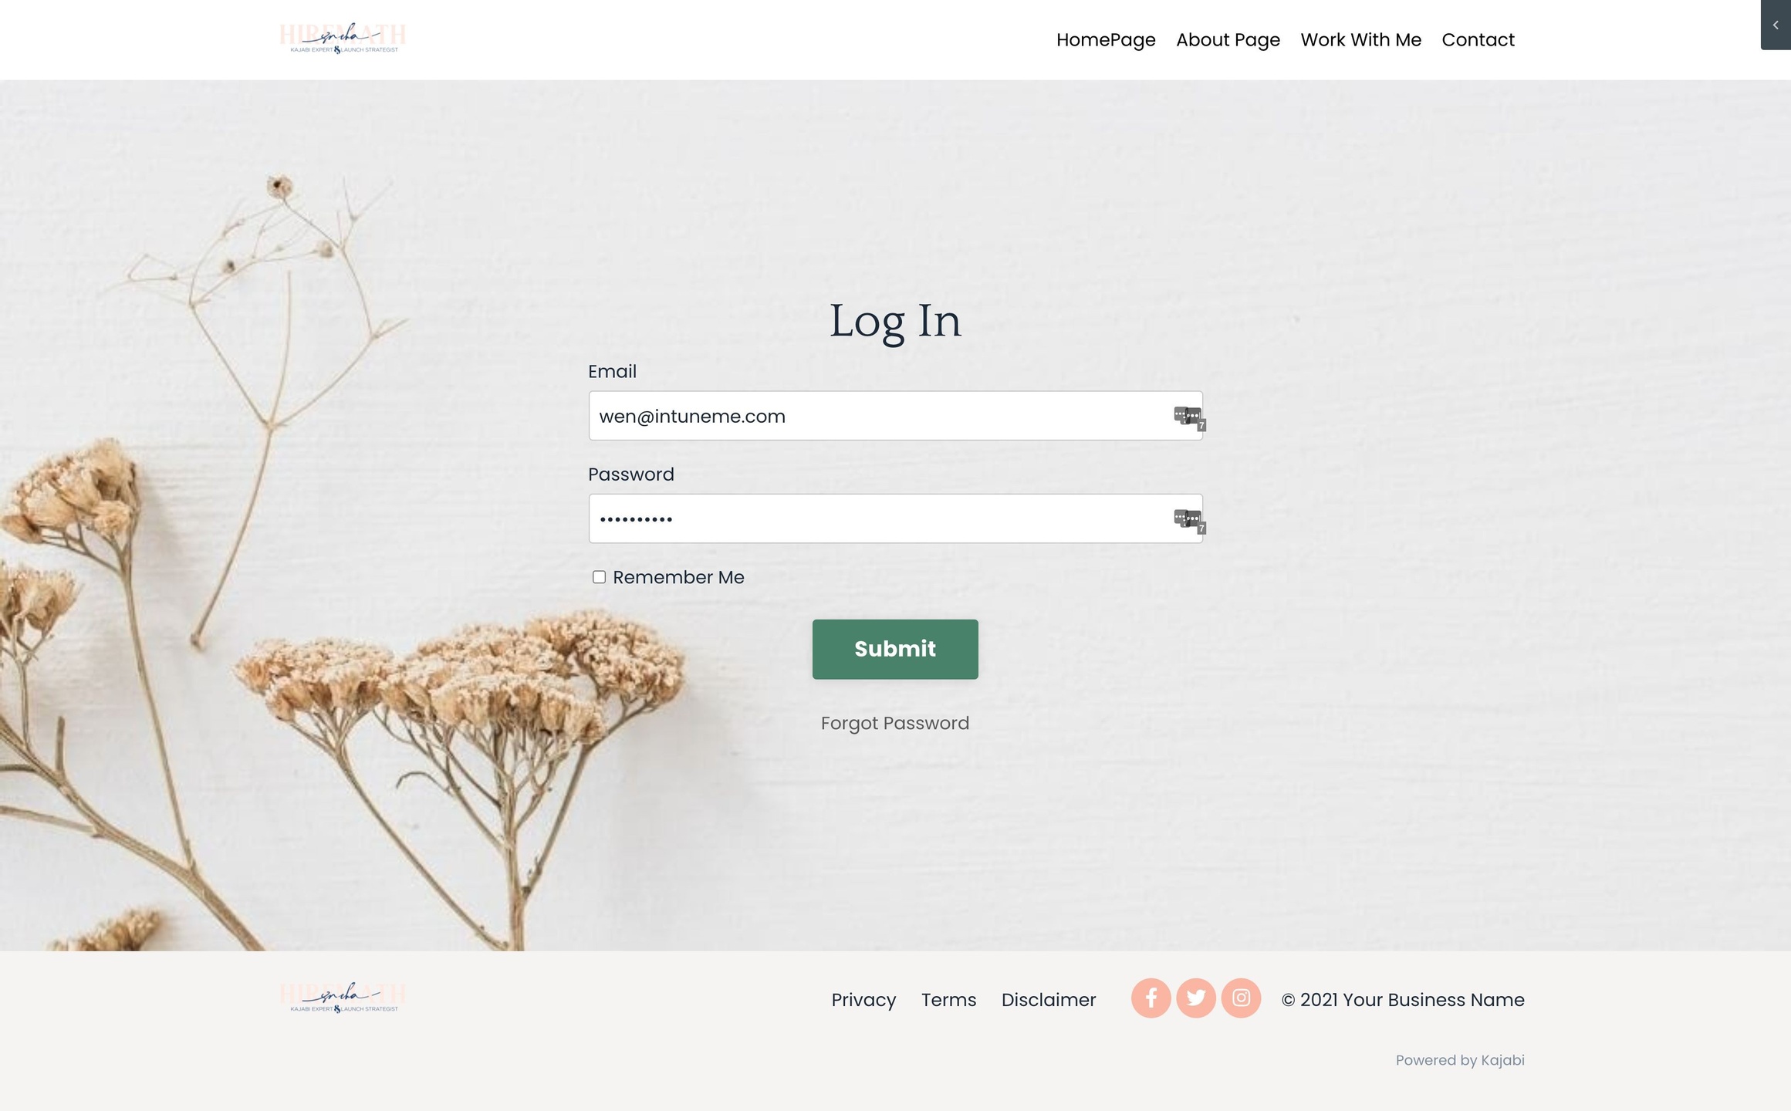Click the Forgot Password link
The height and width of the screenshot is (1111, 1791).
(895, 723)
